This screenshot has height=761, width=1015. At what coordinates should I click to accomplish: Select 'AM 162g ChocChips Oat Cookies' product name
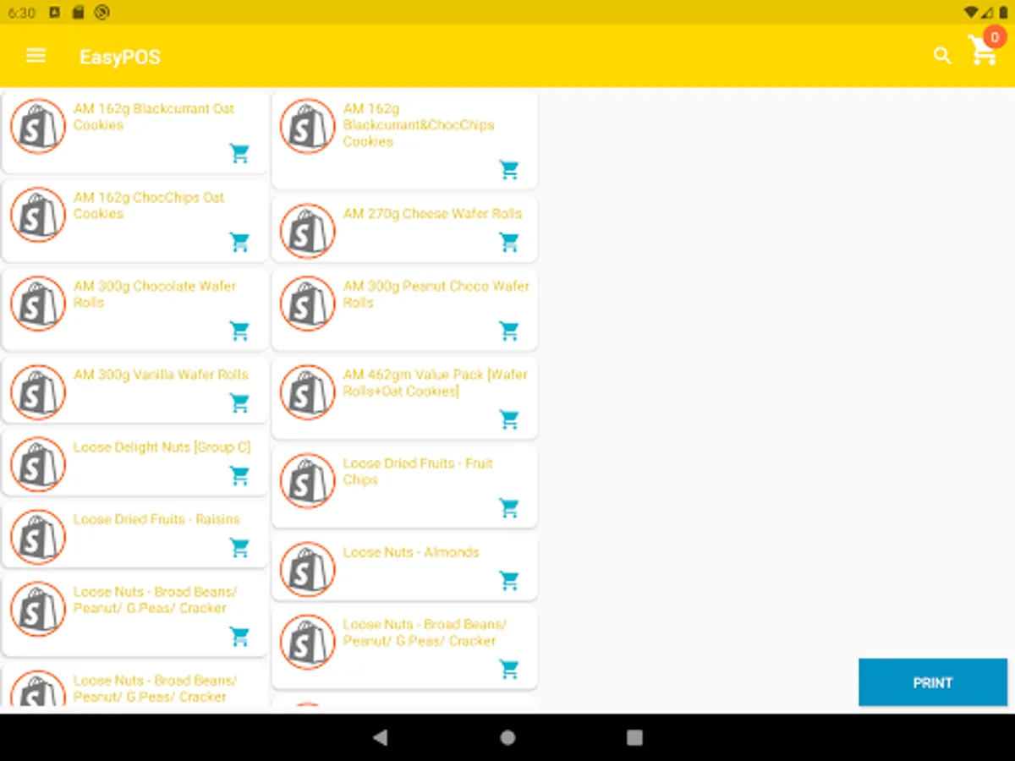coord(149,205)
